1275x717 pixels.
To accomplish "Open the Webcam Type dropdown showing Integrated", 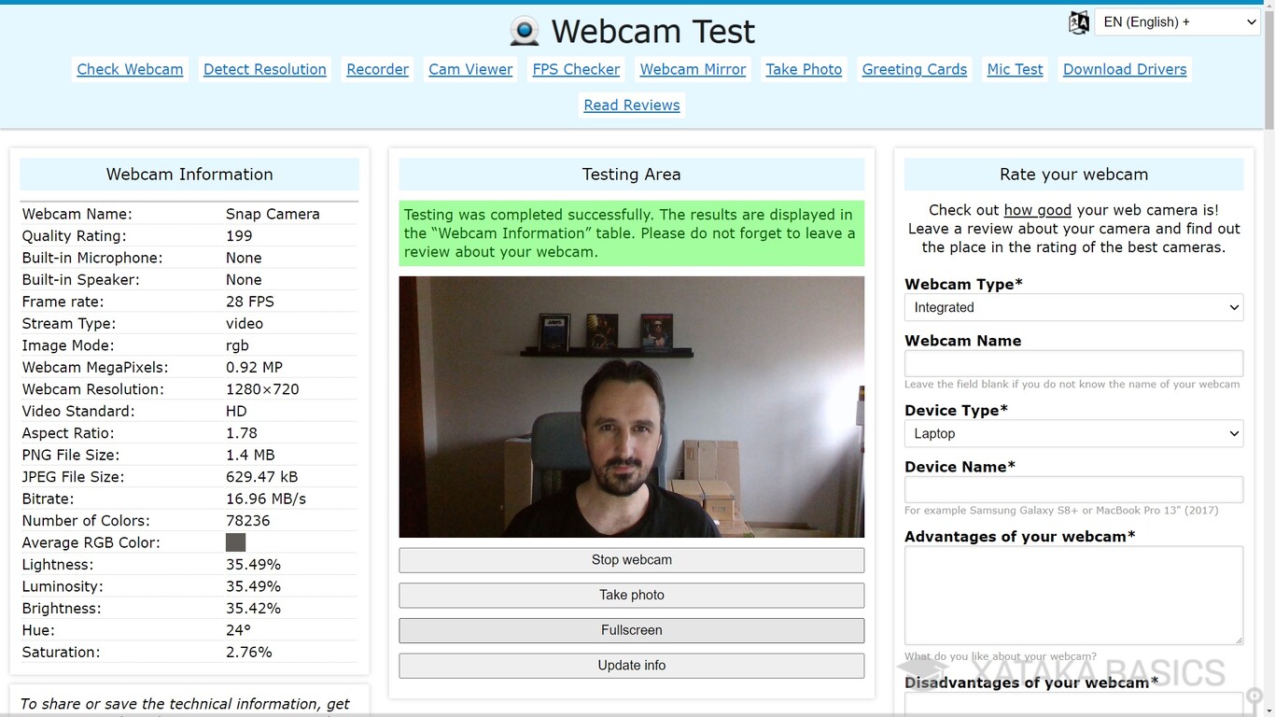I will 1073,307.
